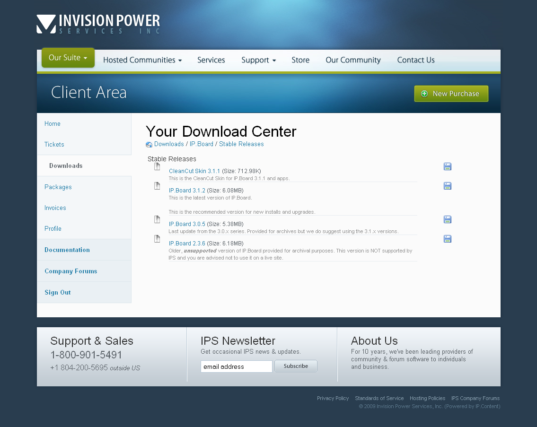Select Tickets in the sidebar
537x427 pixels.
(x=54, y=145)
